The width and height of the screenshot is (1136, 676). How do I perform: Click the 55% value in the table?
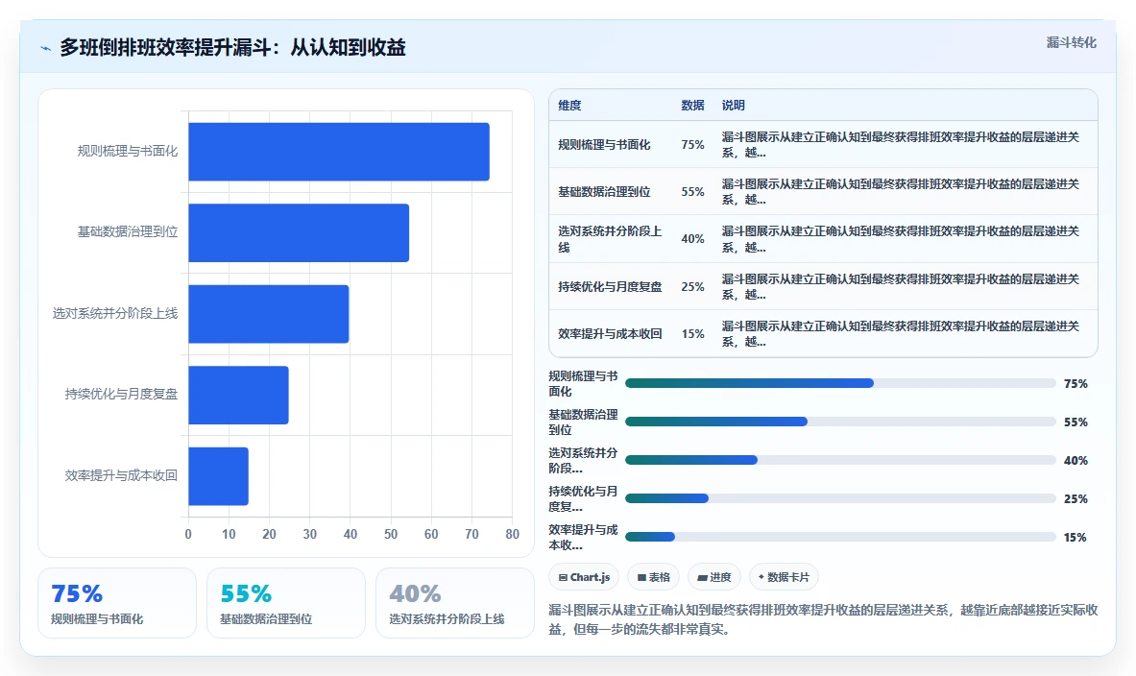pos(692,192)
